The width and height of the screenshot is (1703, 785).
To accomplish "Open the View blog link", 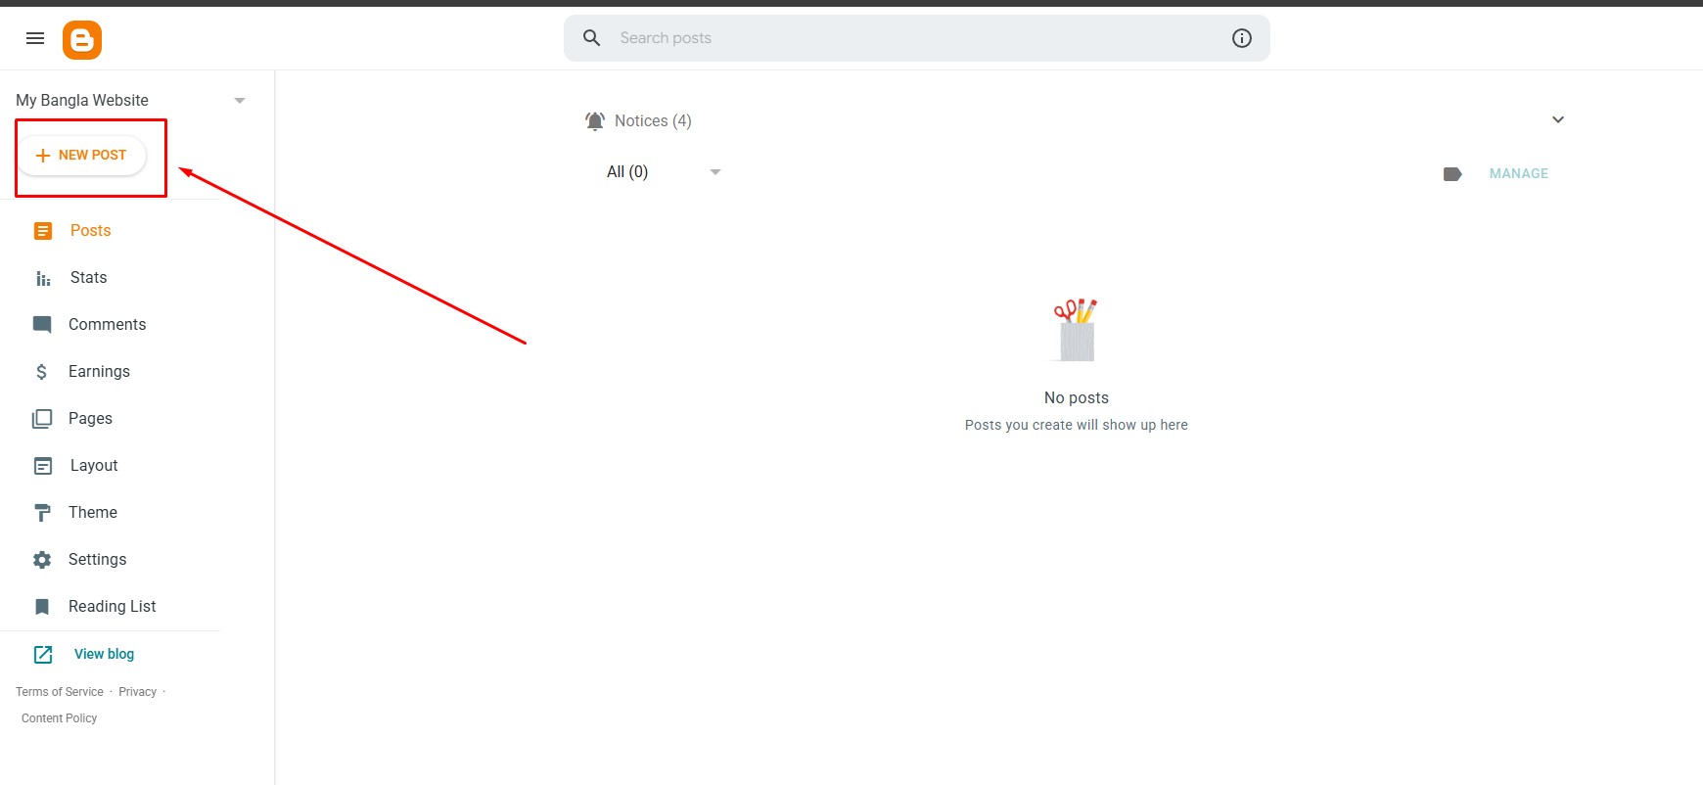I will pos(104,654).
